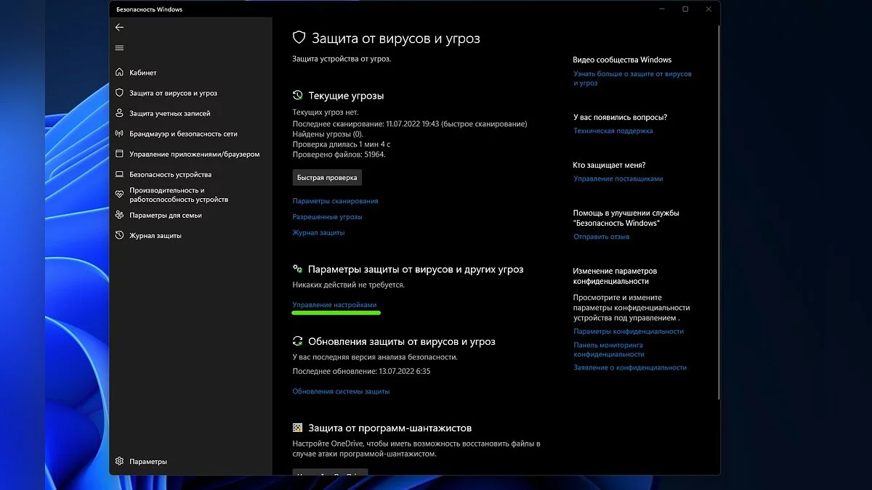The height and width of the screenshot is (490, 872).
Task: Click the gear icon next to Параметры
Action: coord(119,462)
